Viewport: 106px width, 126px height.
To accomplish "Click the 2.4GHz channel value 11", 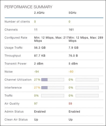I will tap(36, 30).
